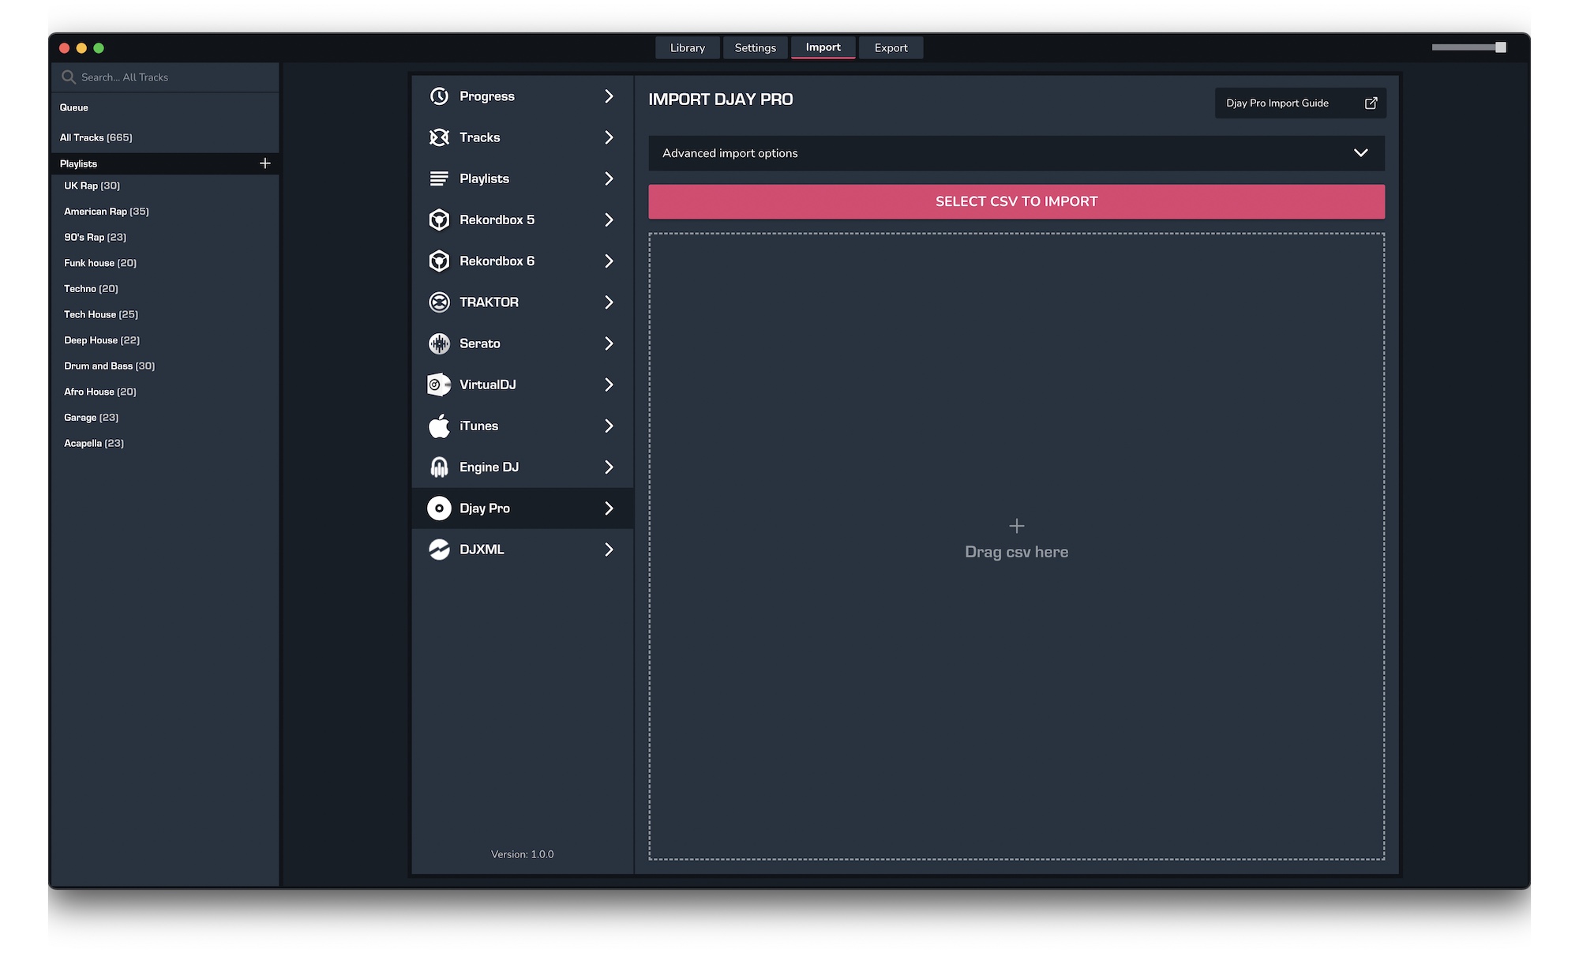Open Playlists import via its chevron

609,178
